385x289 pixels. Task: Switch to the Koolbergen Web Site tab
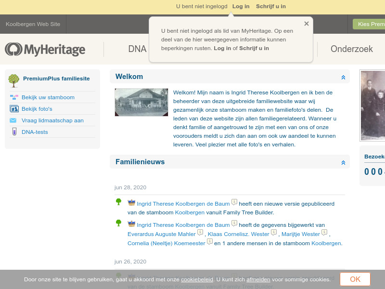(x=33, y=24)
